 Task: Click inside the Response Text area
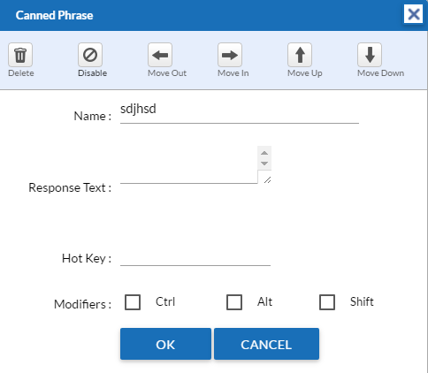click(189, 164)
